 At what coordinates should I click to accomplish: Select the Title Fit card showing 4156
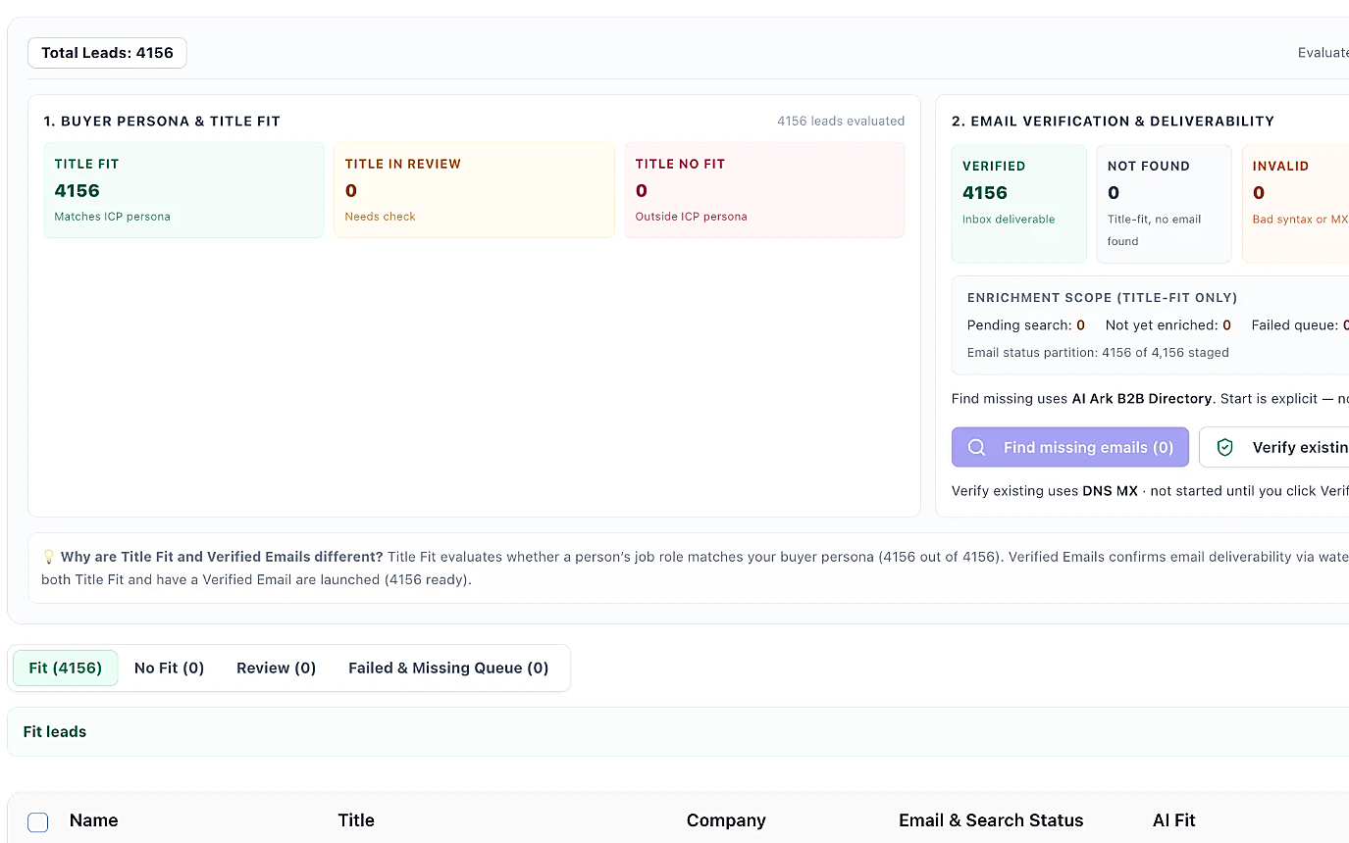[x=184, y=190]
